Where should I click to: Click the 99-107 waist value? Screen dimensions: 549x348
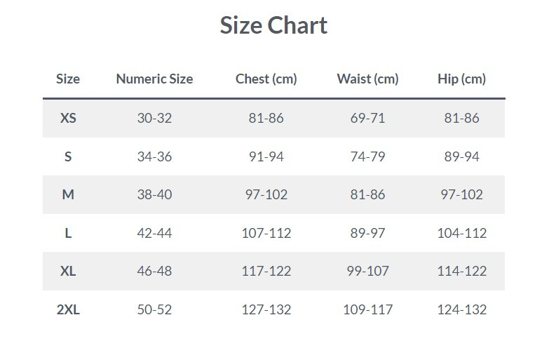click(367, 271)
